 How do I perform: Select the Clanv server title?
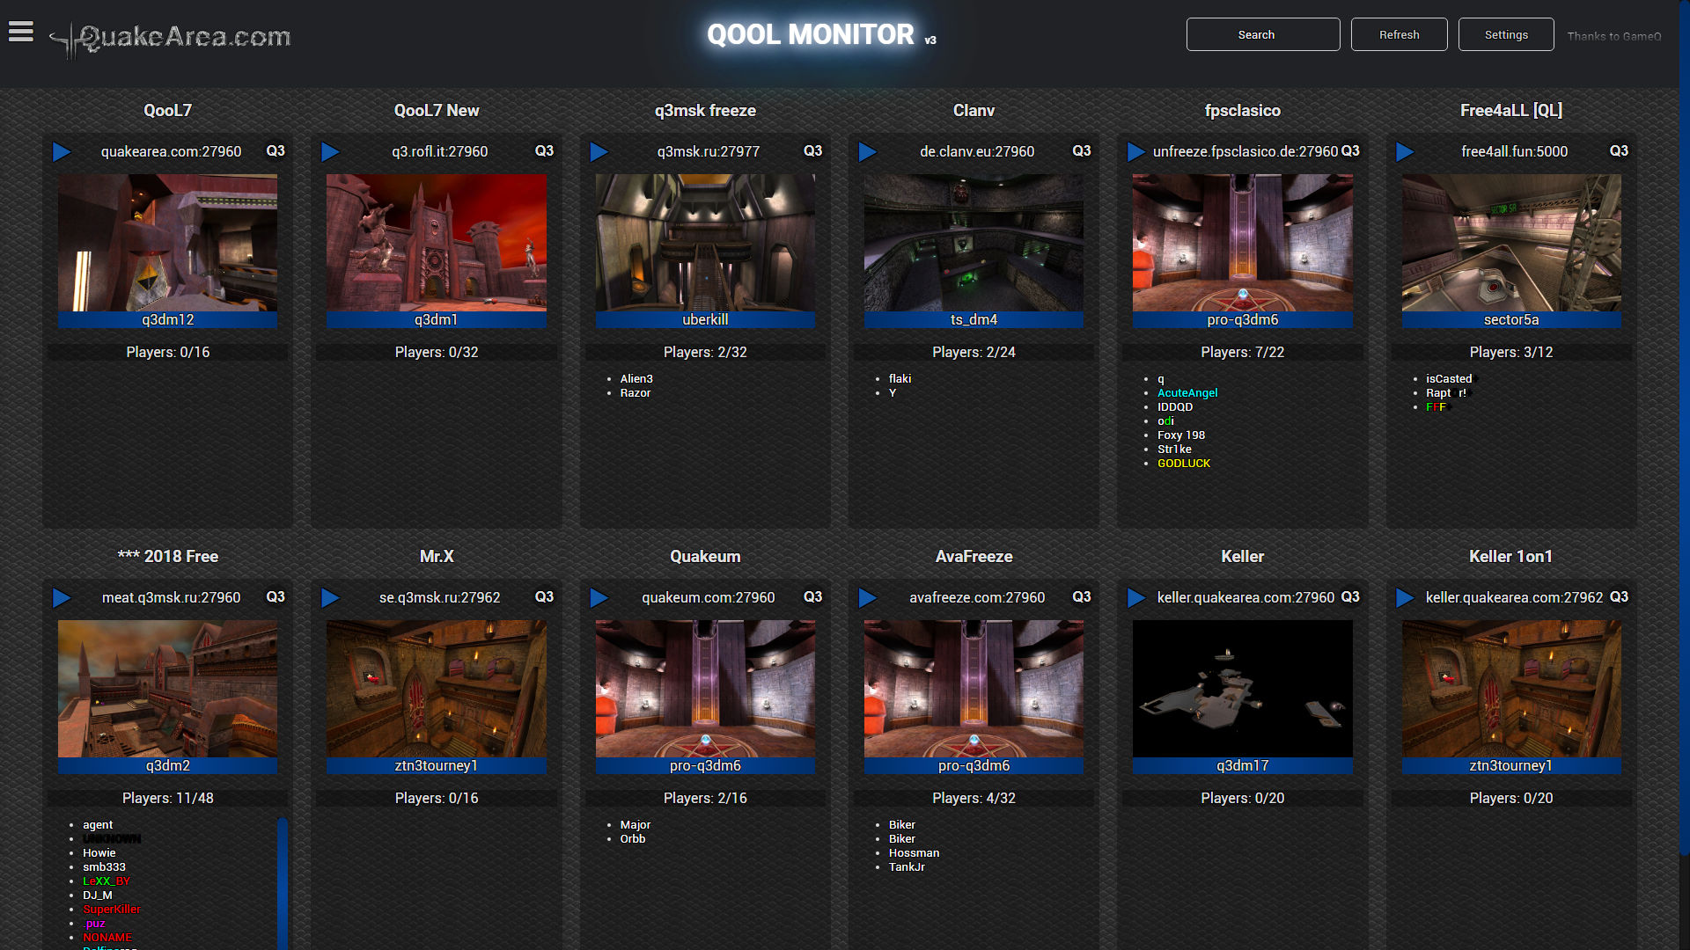[x=974, y=111]
